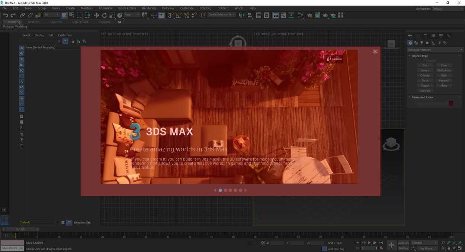Toggle the Spinner Snap button
Image resolution: width=465 pixels, height=252 pixels.
click(x=194, y=15)
